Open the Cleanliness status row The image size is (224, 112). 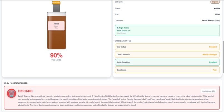(167, 70)
